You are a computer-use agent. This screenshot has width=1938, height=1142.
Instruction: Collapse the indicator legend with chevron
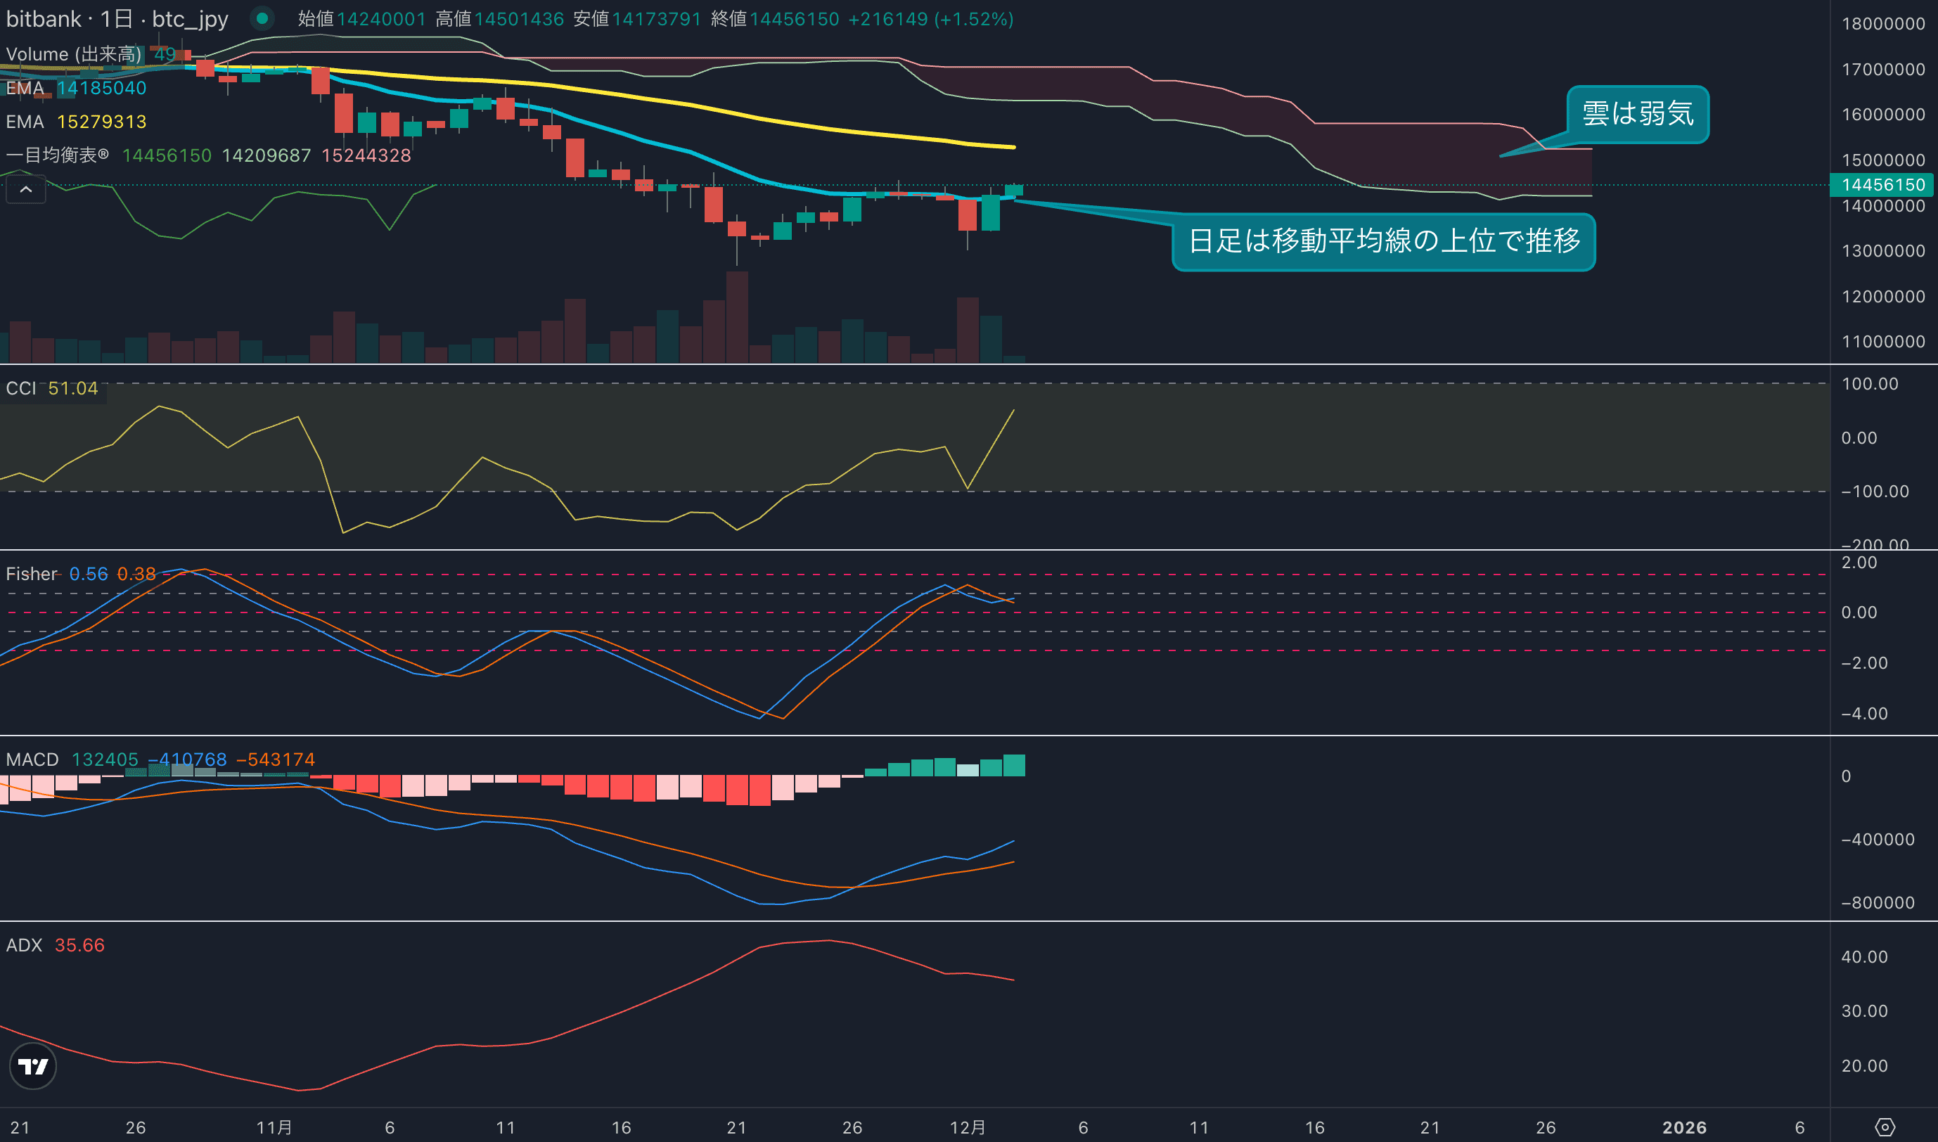25,189
